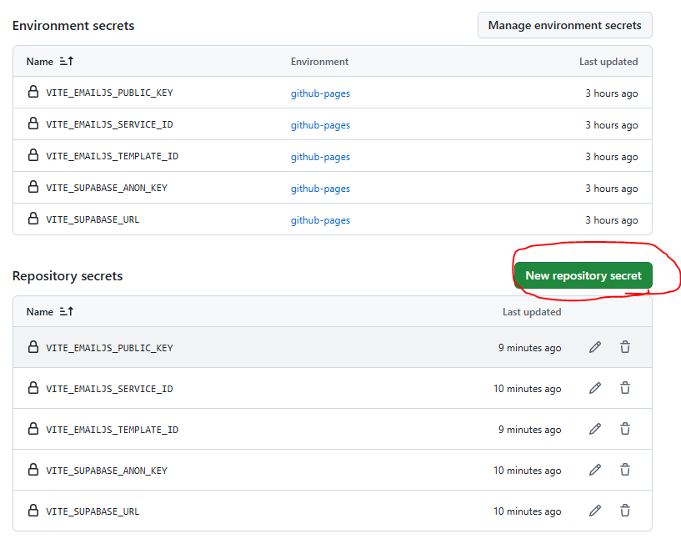Select environment secret name VITE_SUPABASE_ANON_KEY
Viewport: 681px width, 554px height.
coord(107,188)
